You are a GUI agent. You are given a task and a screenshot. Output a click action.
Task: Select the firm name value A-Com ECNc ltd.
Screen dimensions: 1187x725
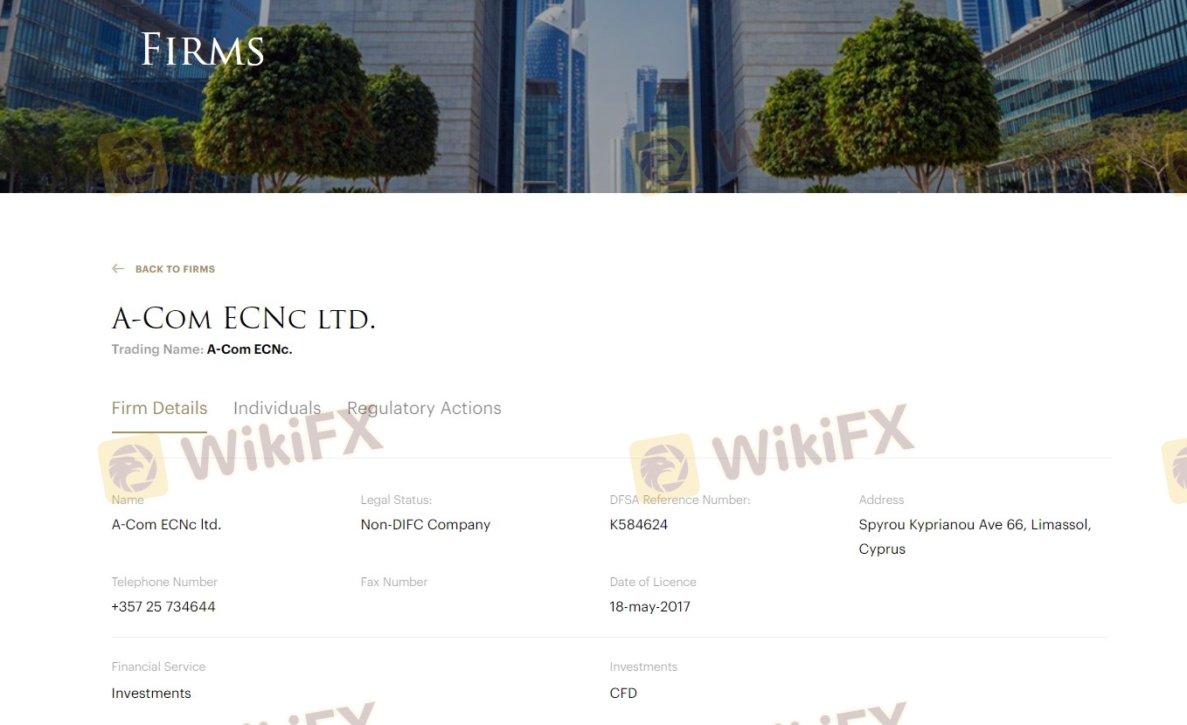coord(166,525)
